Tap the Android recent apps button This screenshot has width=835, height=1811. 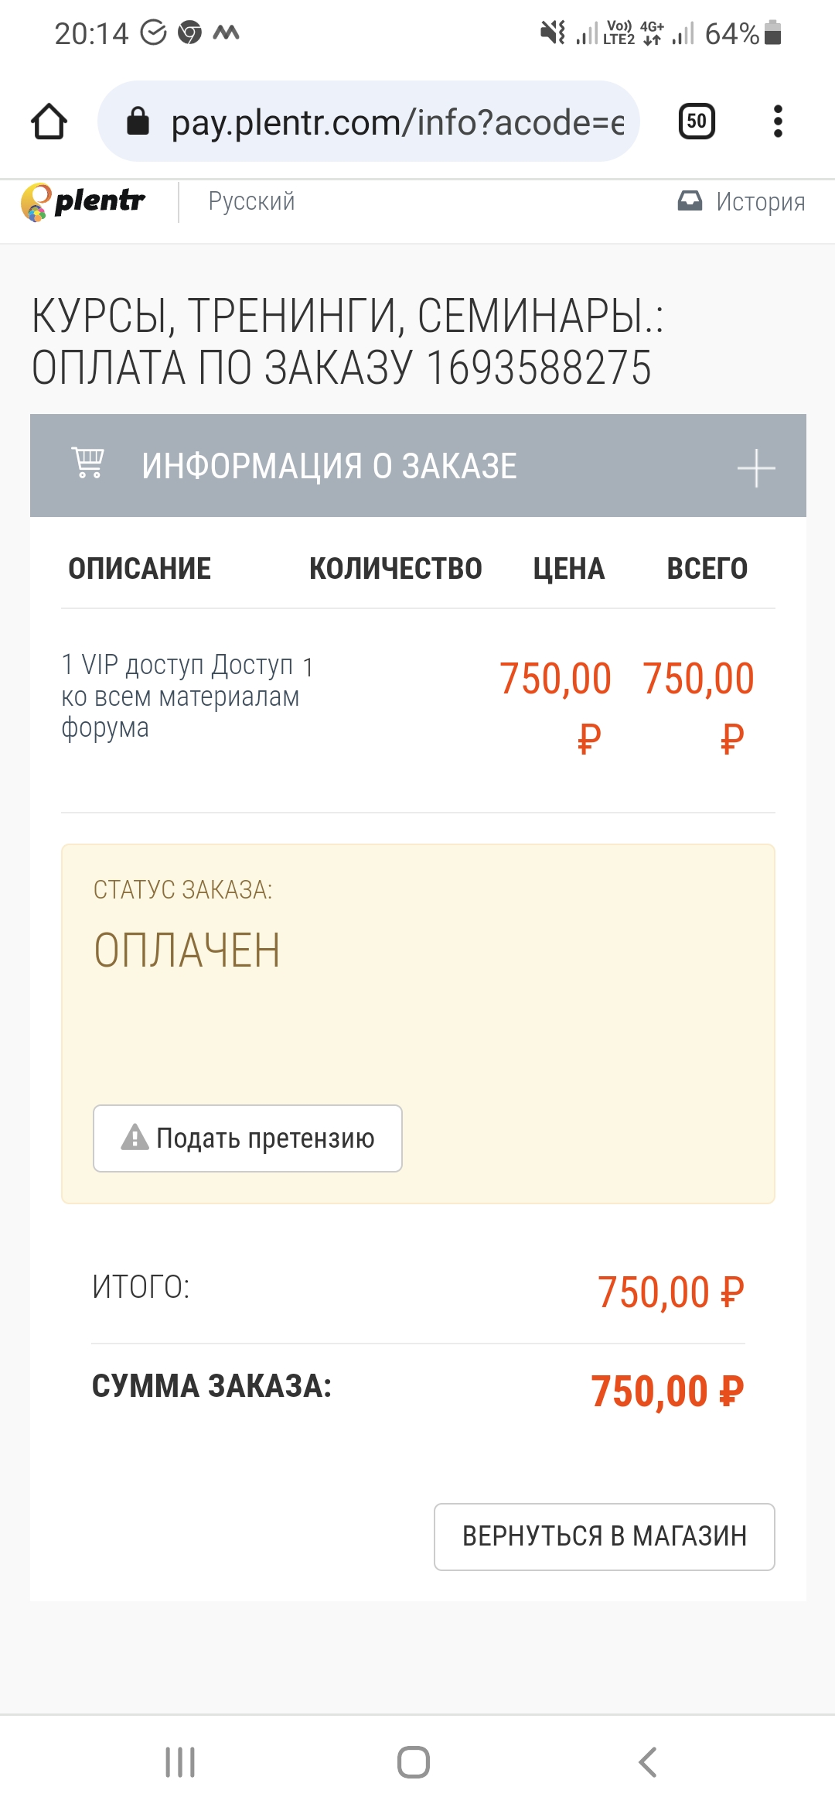tap(180, 1762)
